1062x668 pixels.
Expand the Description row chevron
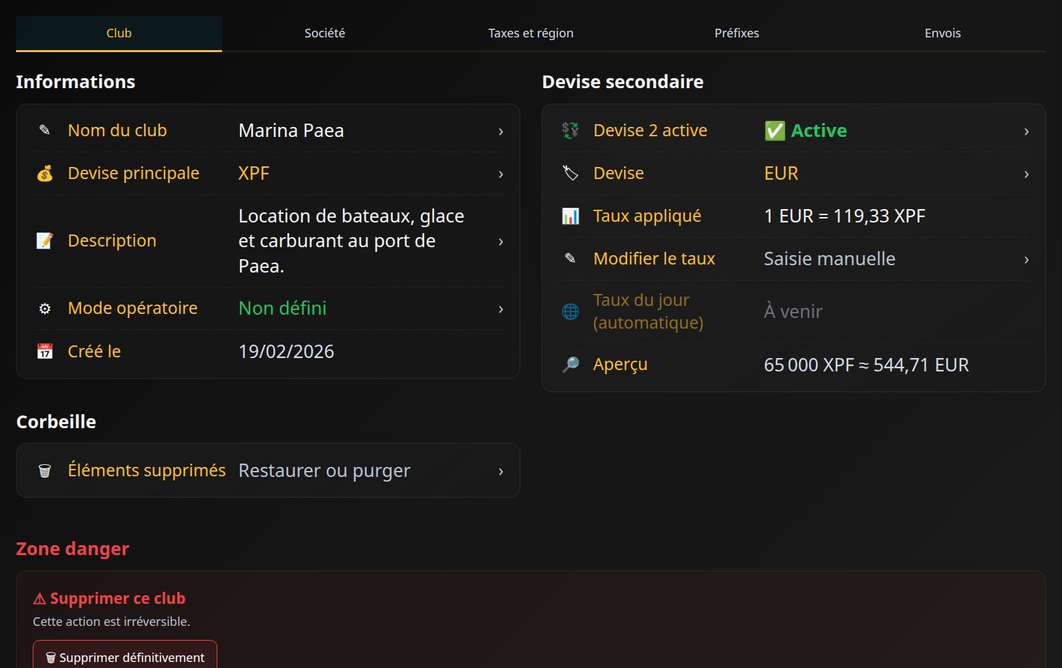click(501, 242)
